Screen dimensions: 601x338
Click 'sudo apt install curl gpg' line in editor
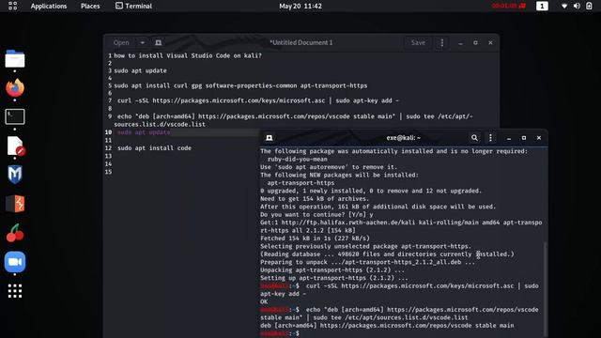click(x=240, y=85)
